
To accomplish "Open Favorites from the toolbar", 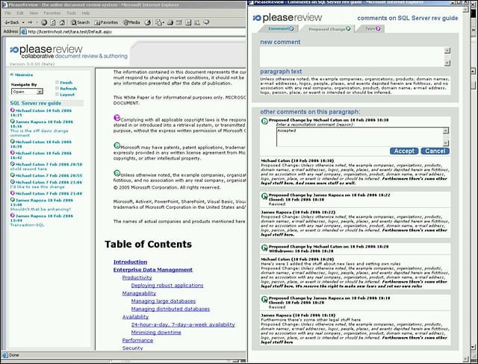I will coord(106,22).
